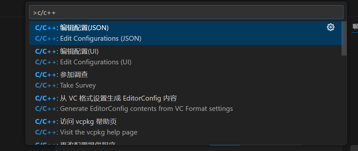The width and height of the screenshot is (358, 151).
Task: Run 编辑配置(JSON) command
Action: coord(84,28)
